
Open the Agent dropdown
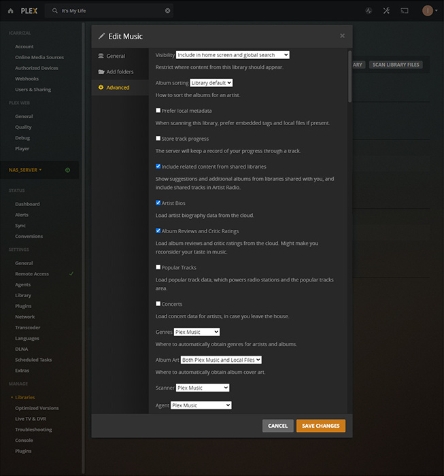[x=201, y=405]
